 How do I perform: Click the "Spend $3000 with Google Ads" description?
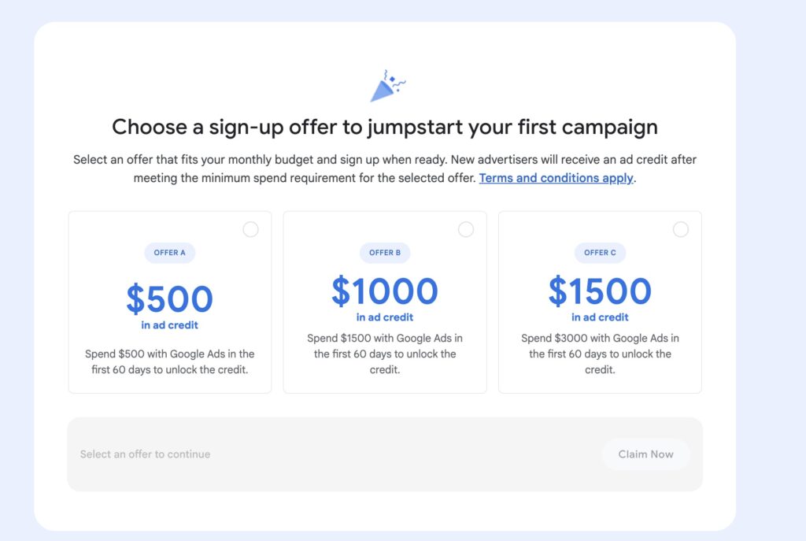(600, 354)
